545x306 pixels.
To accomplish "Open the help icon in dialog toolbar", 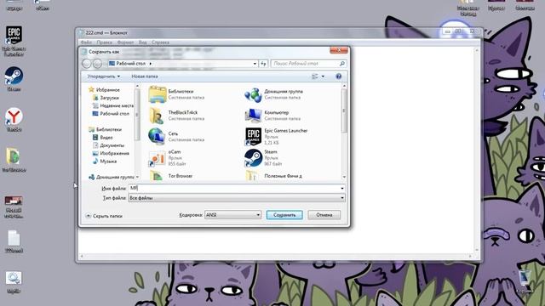I will point(339,76).
